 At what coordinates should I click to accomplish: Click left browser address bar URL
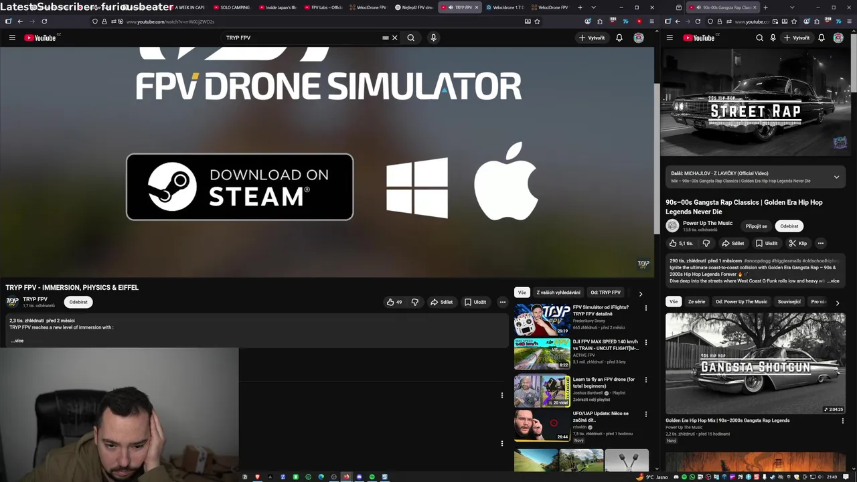(170, 21)
